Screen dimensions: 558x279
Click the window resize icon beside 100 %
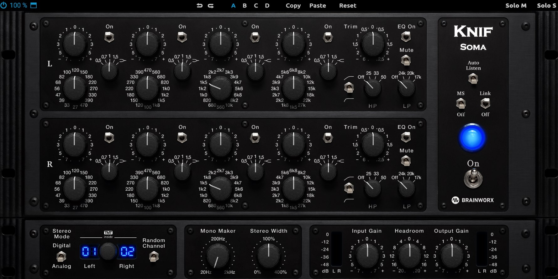(34, 5)
